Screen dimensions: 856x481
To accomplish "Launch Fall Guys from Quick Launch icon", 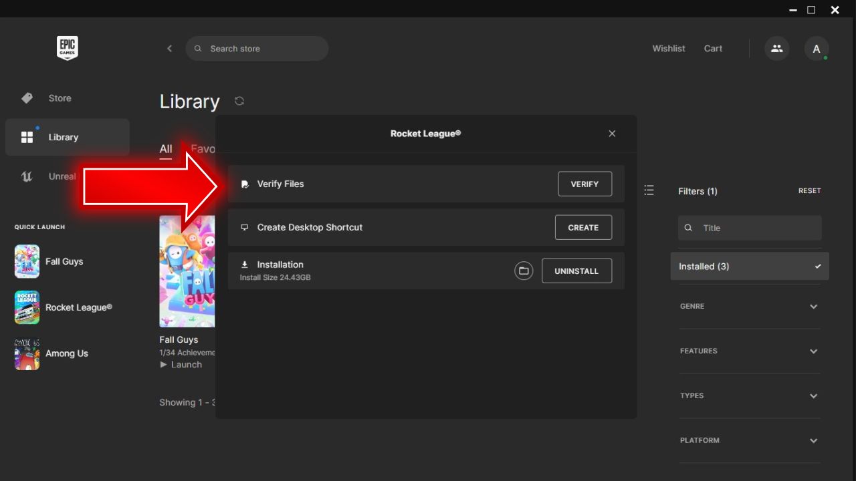I will click(x=26, y=261).
